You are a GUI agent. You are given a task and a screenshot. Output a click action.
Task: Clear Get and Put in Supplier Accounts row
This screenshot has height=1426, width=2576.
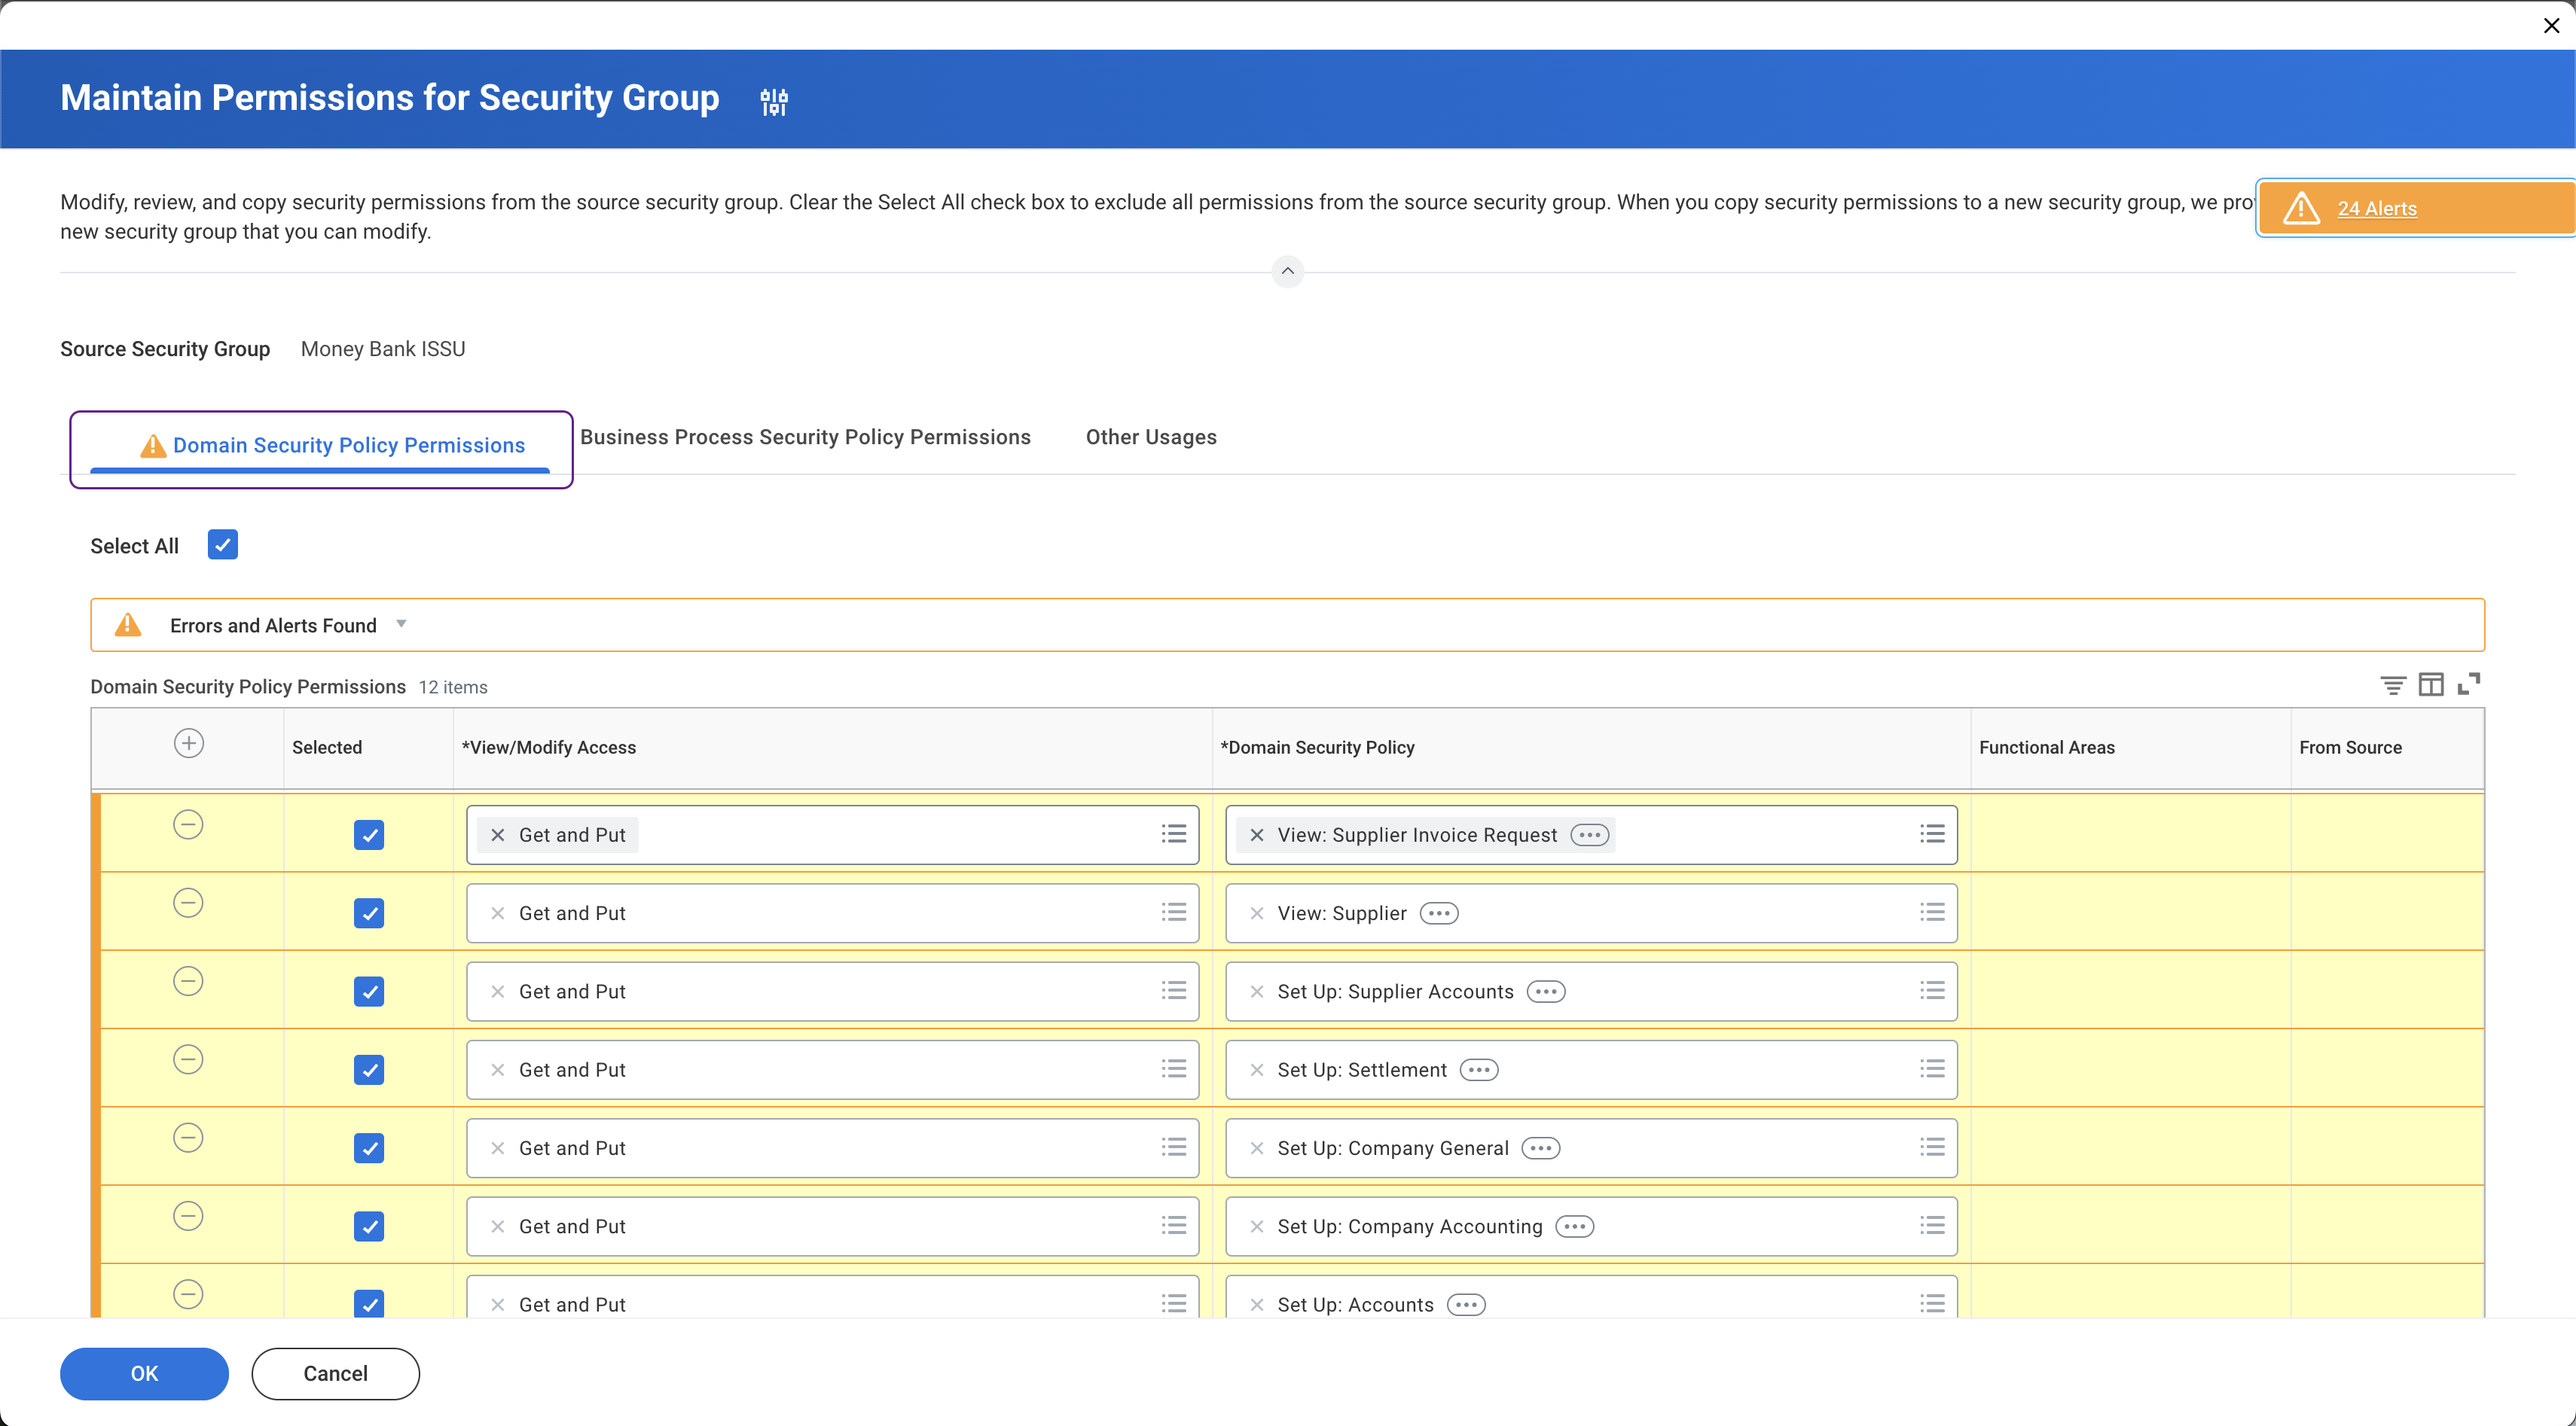(x=498, y=992)
